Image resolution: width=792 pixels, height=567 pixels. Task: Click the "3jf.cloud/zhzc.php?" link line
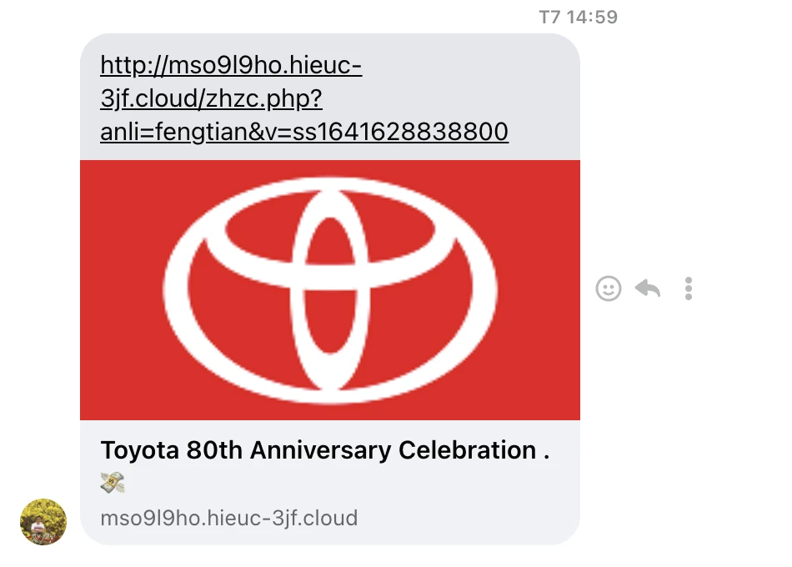[211, 98]
